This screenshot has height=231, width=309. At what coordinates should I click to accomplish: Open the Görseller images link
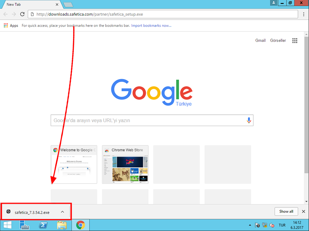278,40
